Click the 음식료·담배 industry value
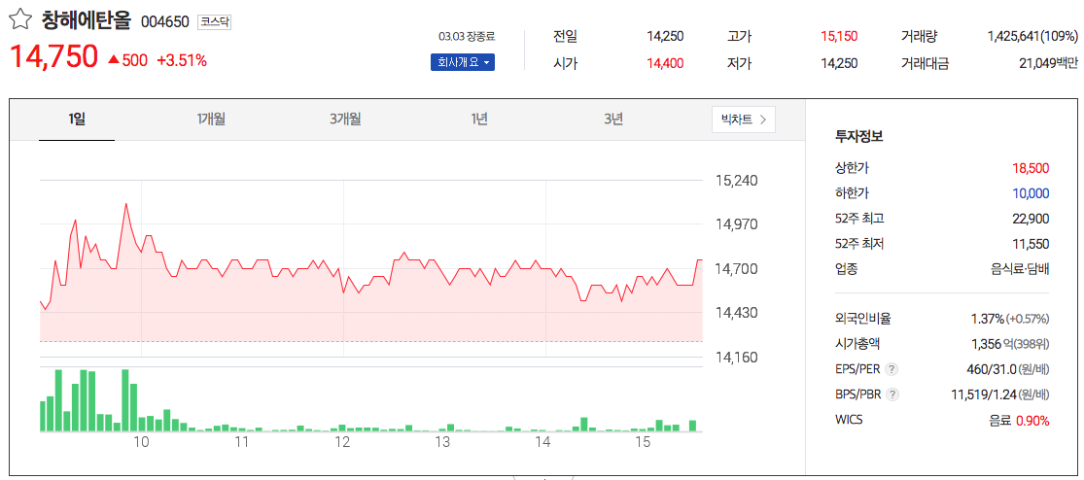Viewport: 1084px width, 480px height. 1020,269
